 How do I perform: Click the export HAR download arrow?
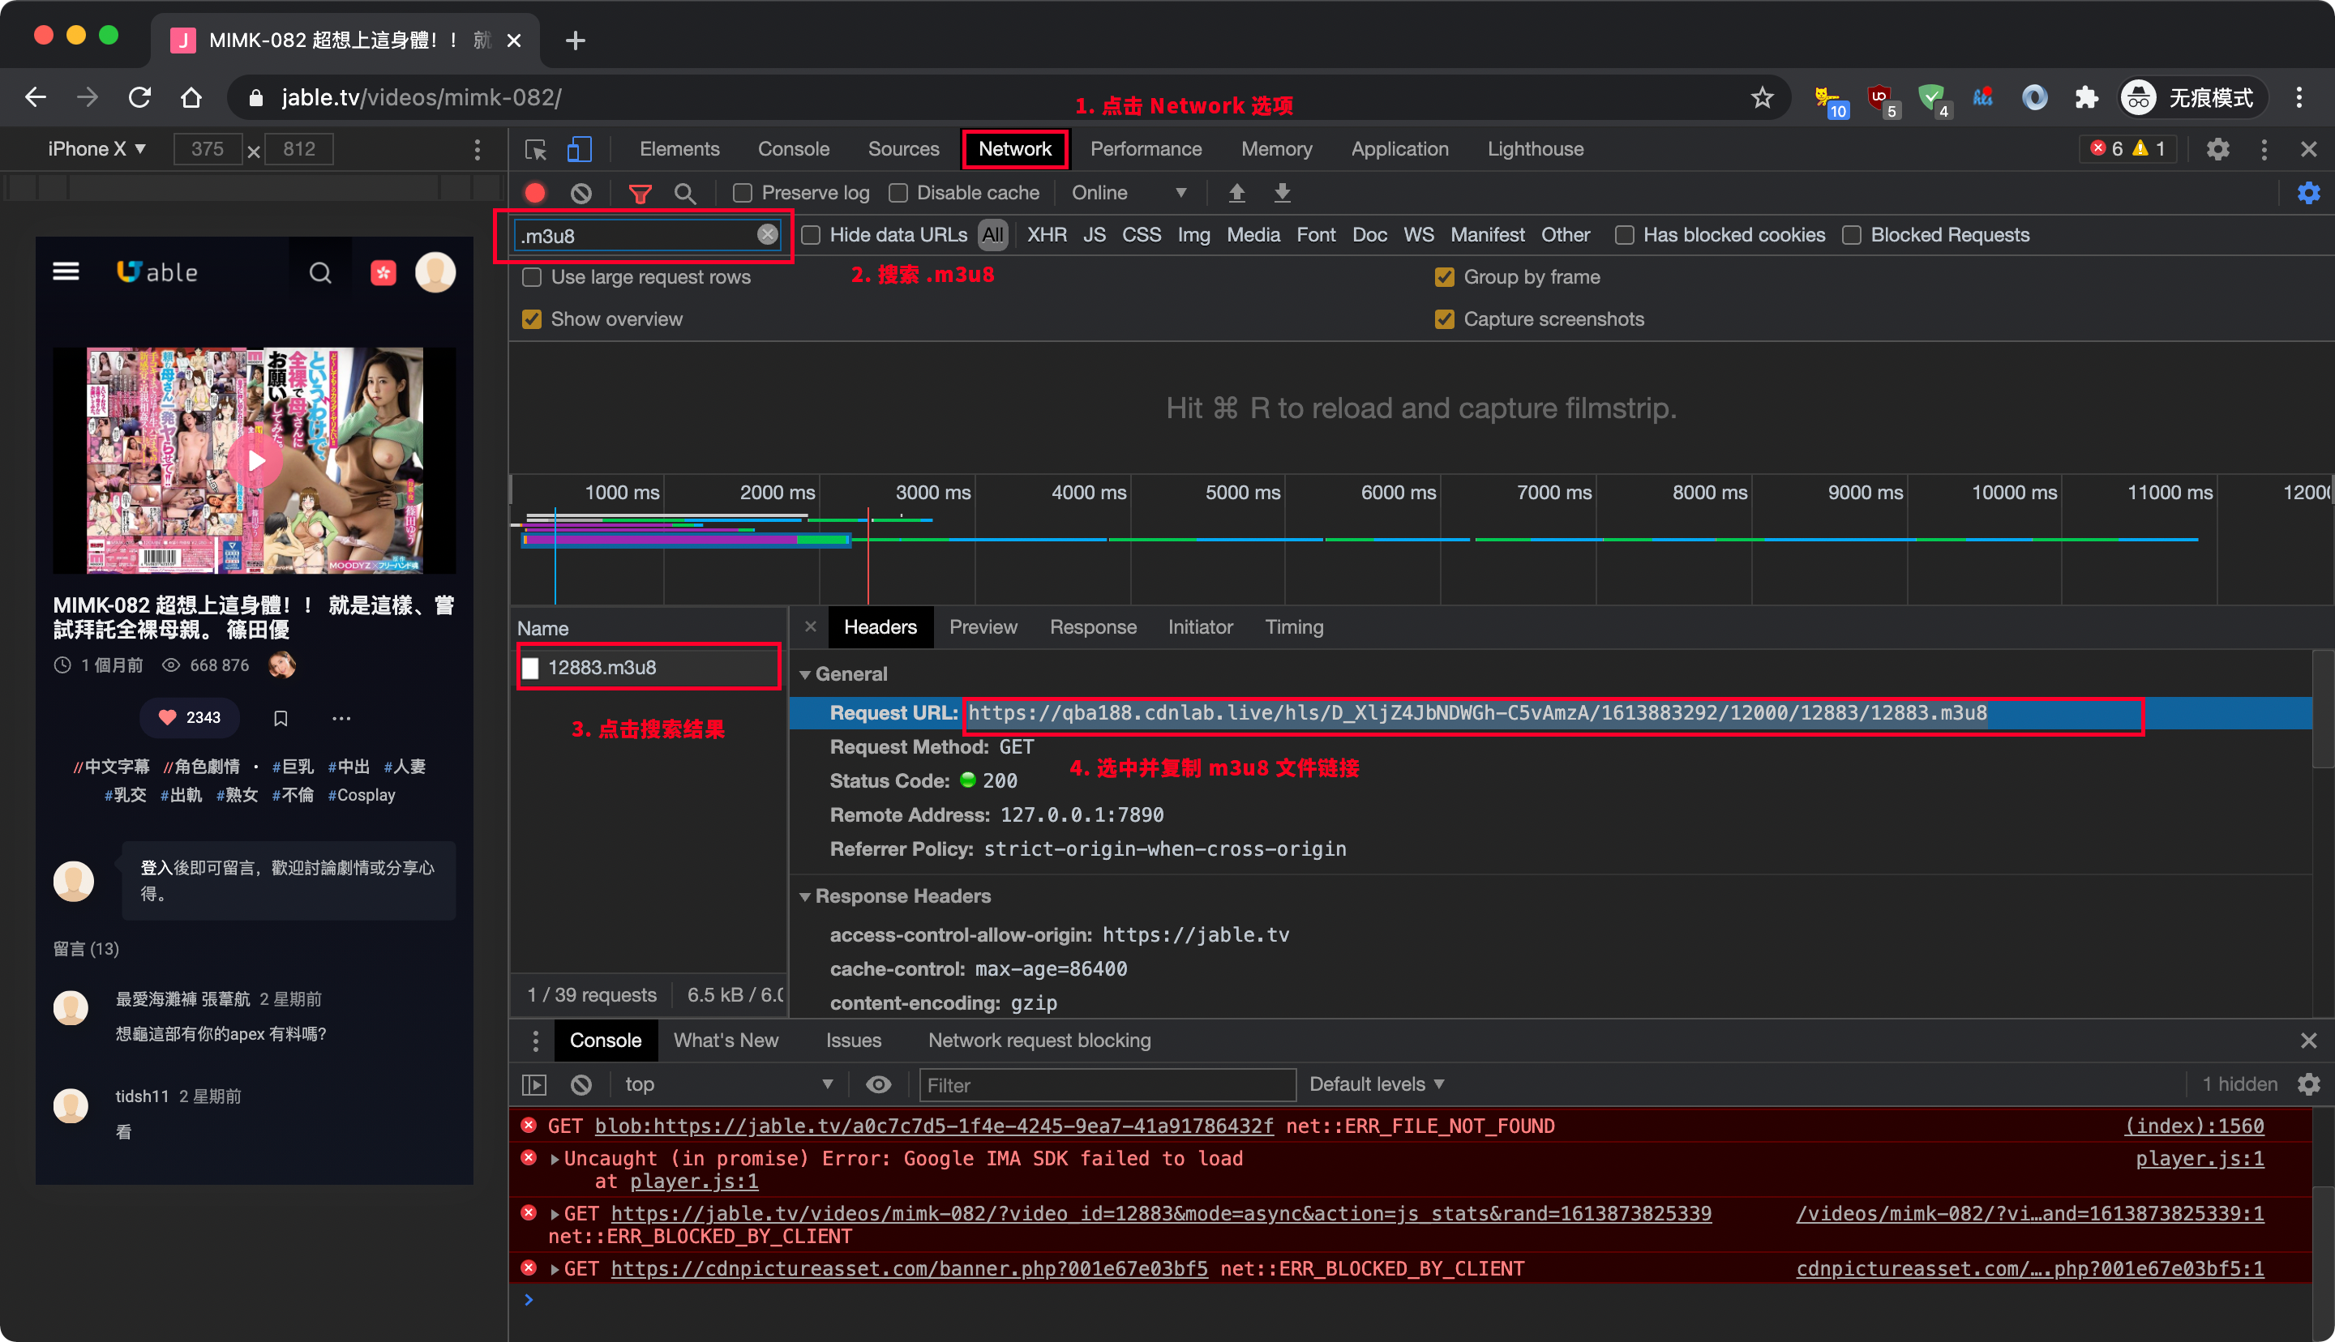click(x=1283, y=193)
